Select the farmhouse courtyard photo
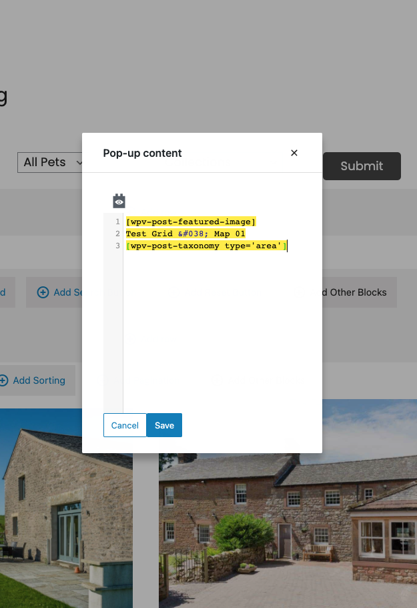 pos(288,531)
